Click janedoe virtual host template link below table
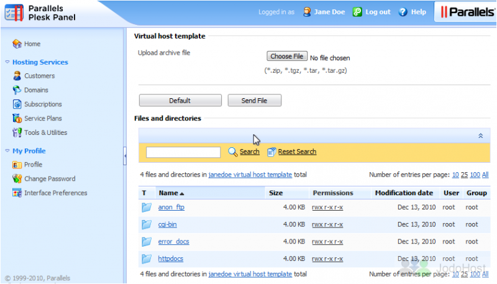This screenshot has height=284, width=497. tap(250, 274)
